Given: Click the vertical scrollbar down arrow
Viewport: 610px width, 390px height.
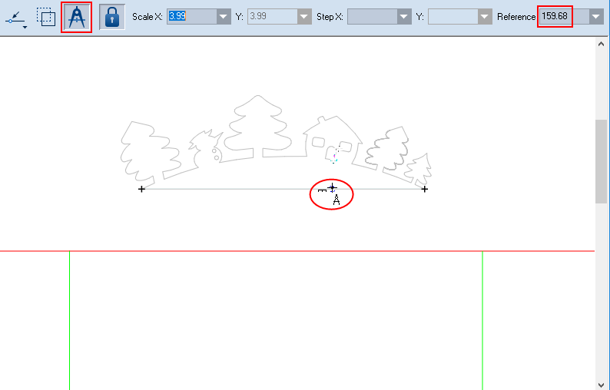Looking at the screenshot, I should (602, 384).
